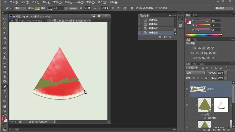Select the Hand tool
This screenshot has width=235, height=132.
(5, 106)
